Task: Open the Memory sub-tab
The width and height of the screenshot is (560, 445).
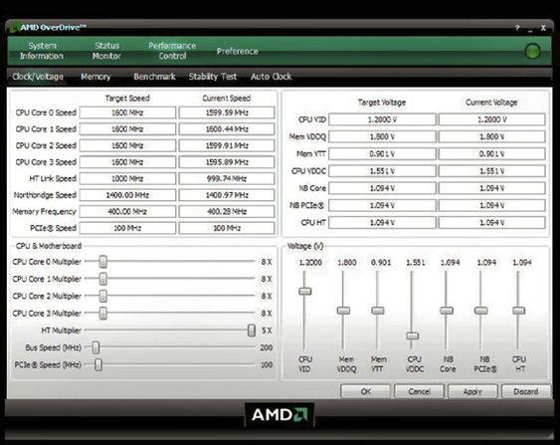Action: click(95, 77)
